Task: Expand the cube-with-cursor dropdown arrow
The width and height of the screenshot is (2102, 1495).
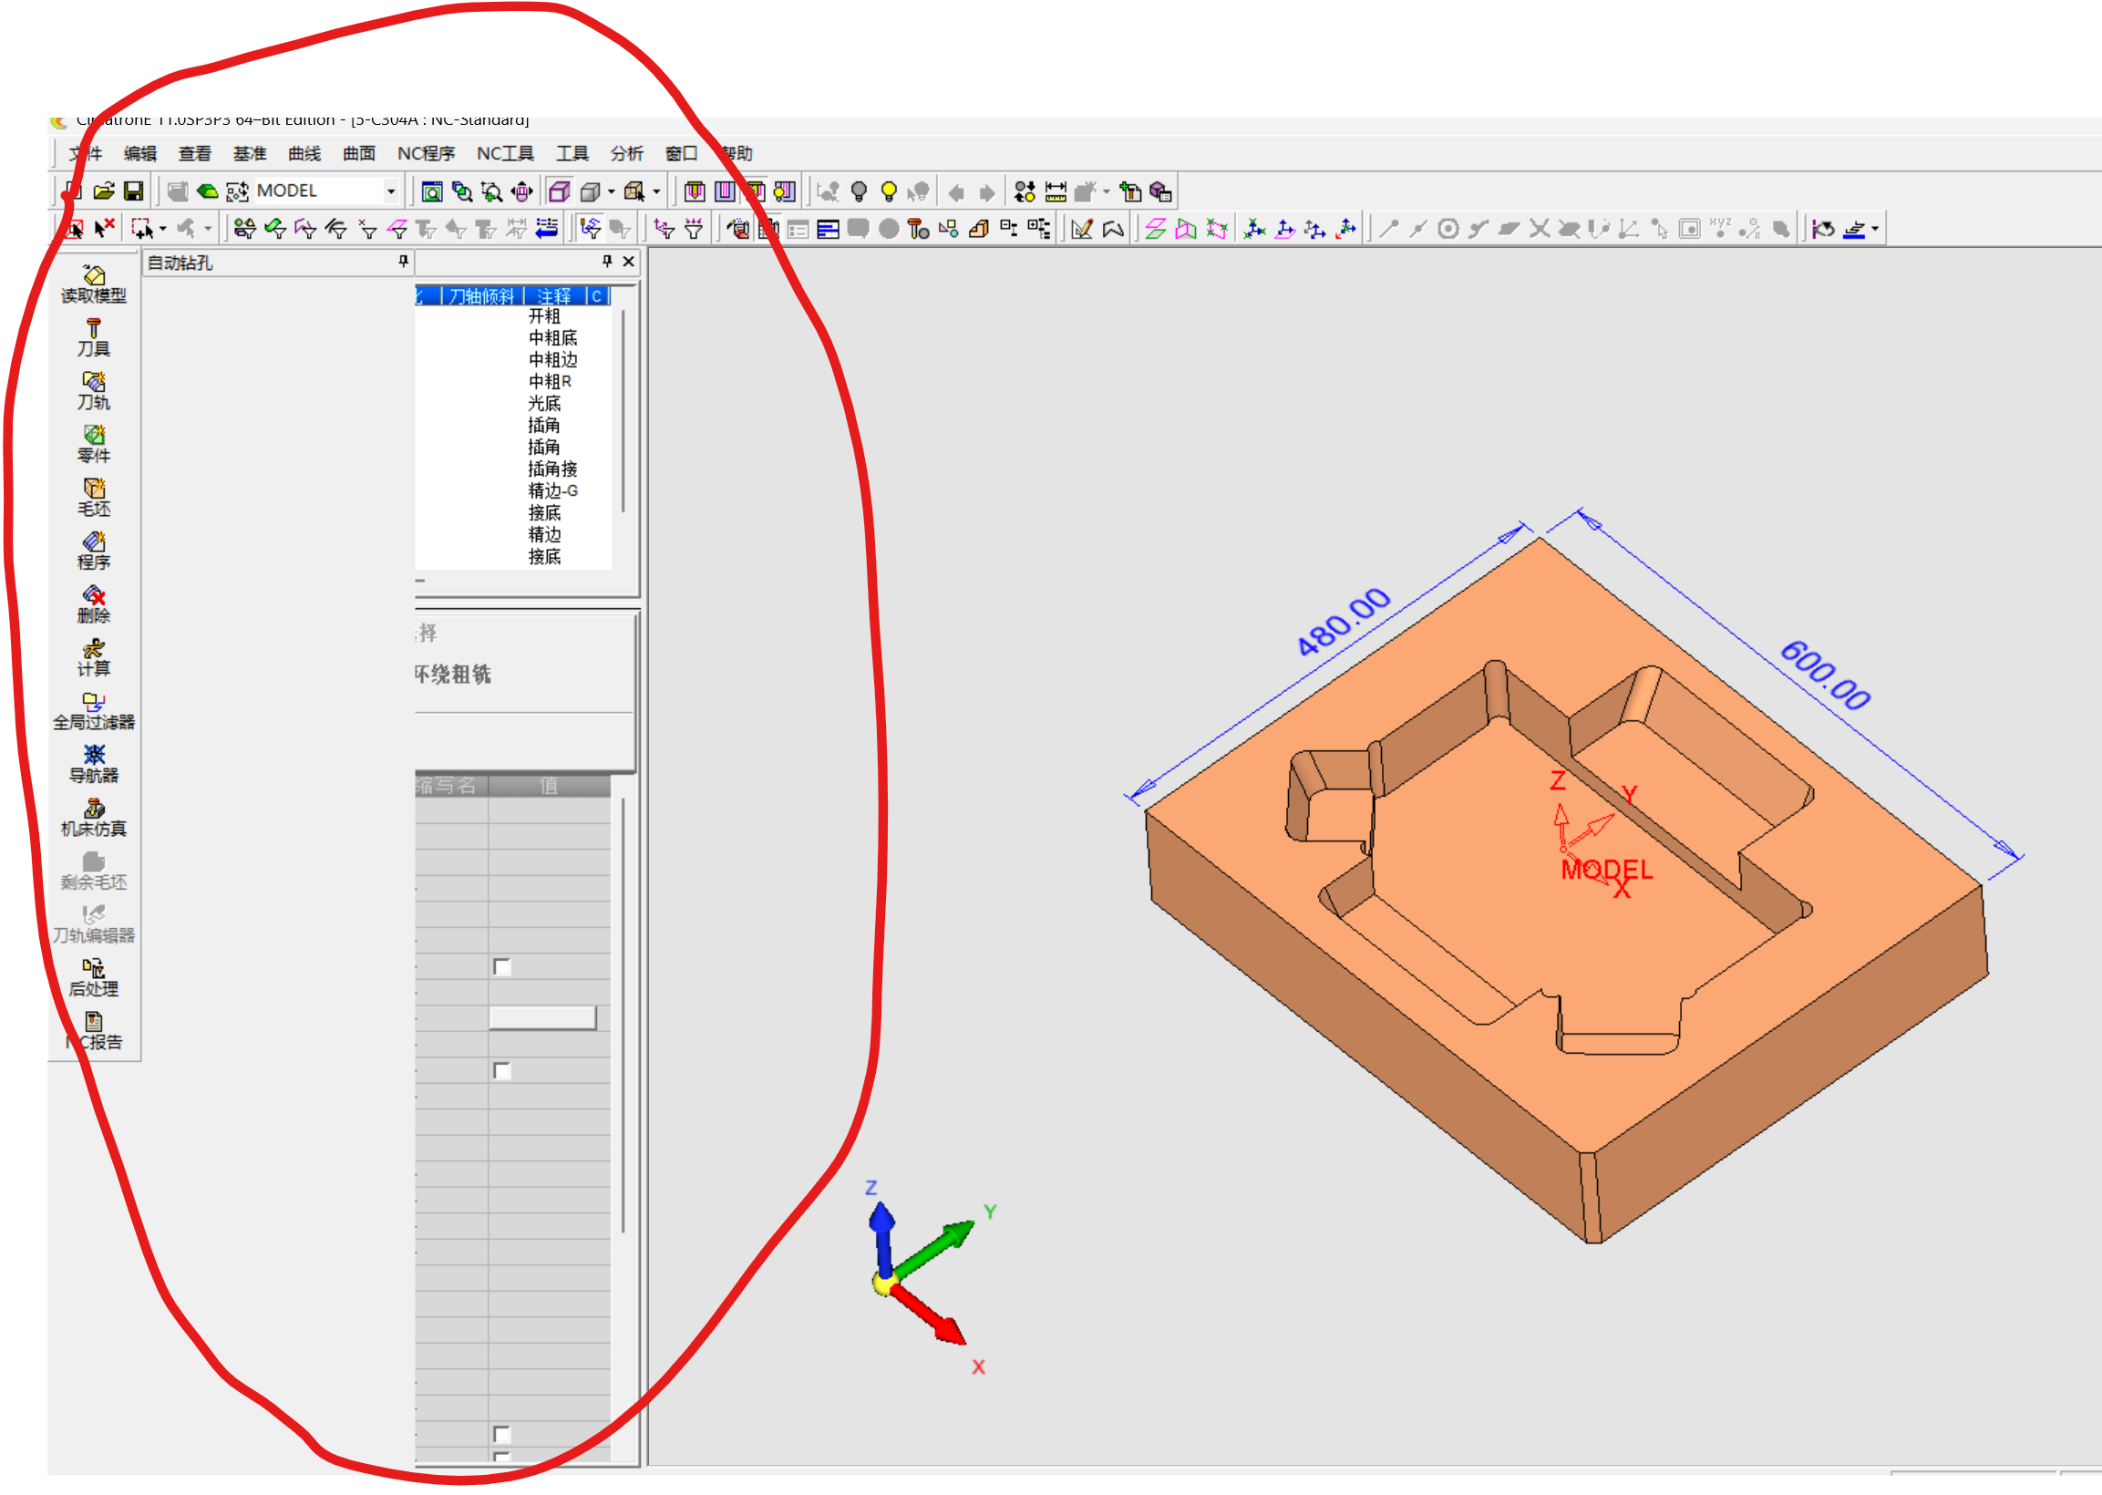Action: tap(656, 191)
